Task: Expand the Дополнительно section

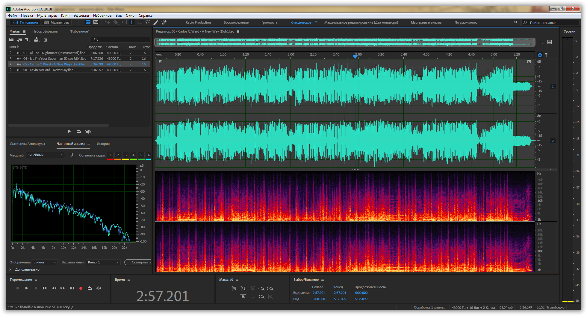Action: pyautogui.click(x=10, y=269)
